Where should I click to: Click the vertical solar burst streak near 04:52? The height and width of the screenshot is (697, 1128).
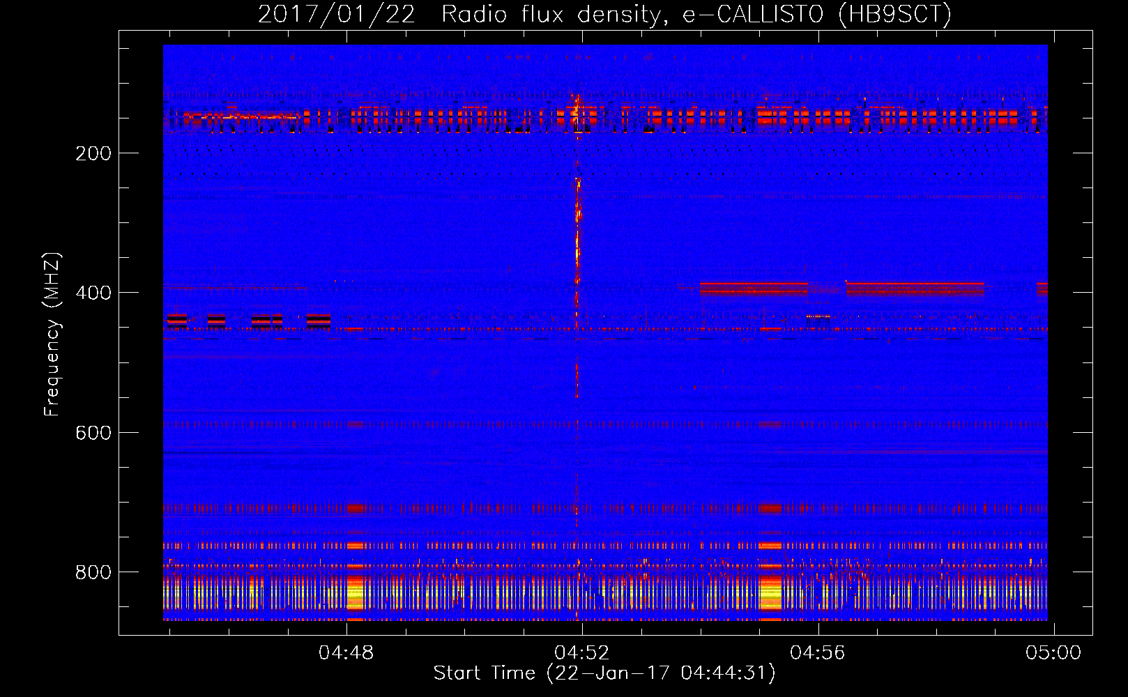(x=577, y=230)
